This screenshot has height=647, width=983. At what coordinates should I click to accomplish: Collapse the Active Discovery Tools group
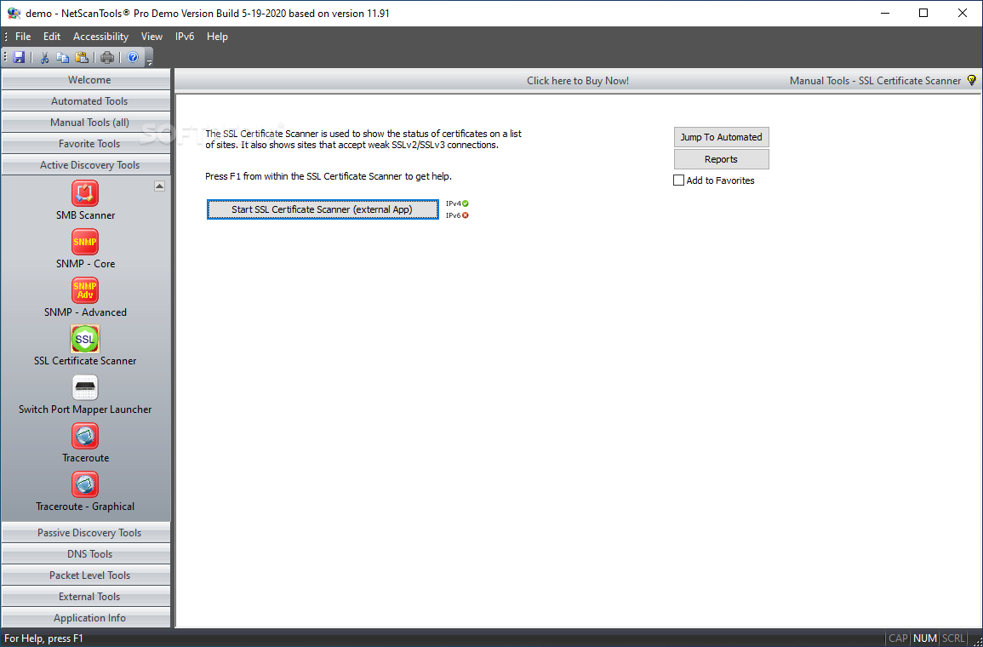click(x=86, y=165)
